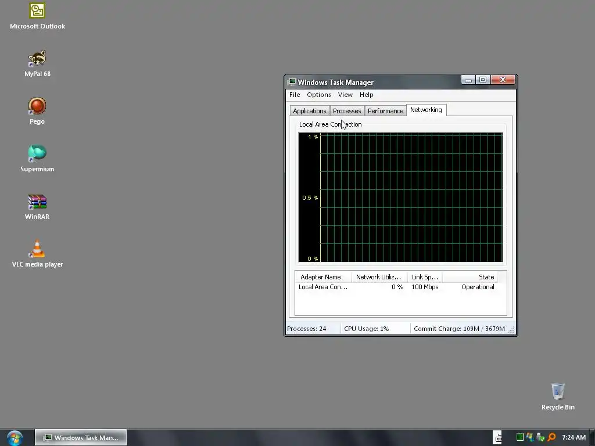
Task: Select the Networking tab
Action: 426,110
